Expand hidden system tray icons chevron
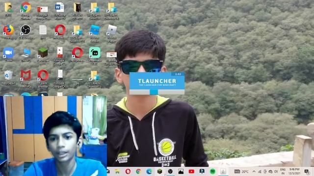 click(254, 172)
